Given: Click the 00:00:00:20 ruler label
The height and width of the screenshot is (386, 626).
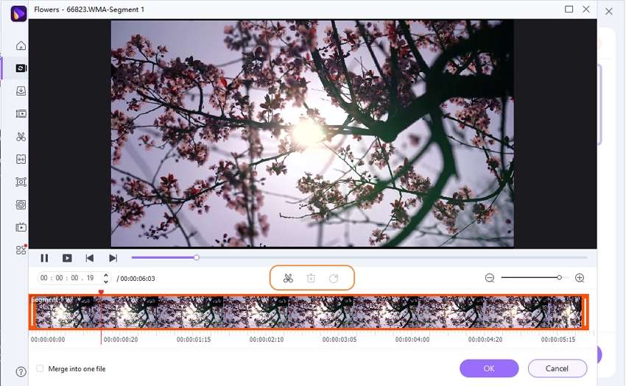Looking at the screenshot, I should (x=121, y=340).
